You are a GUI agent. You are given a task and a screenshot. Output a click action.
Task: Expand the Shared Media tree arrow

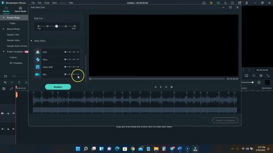coord(3,29)
